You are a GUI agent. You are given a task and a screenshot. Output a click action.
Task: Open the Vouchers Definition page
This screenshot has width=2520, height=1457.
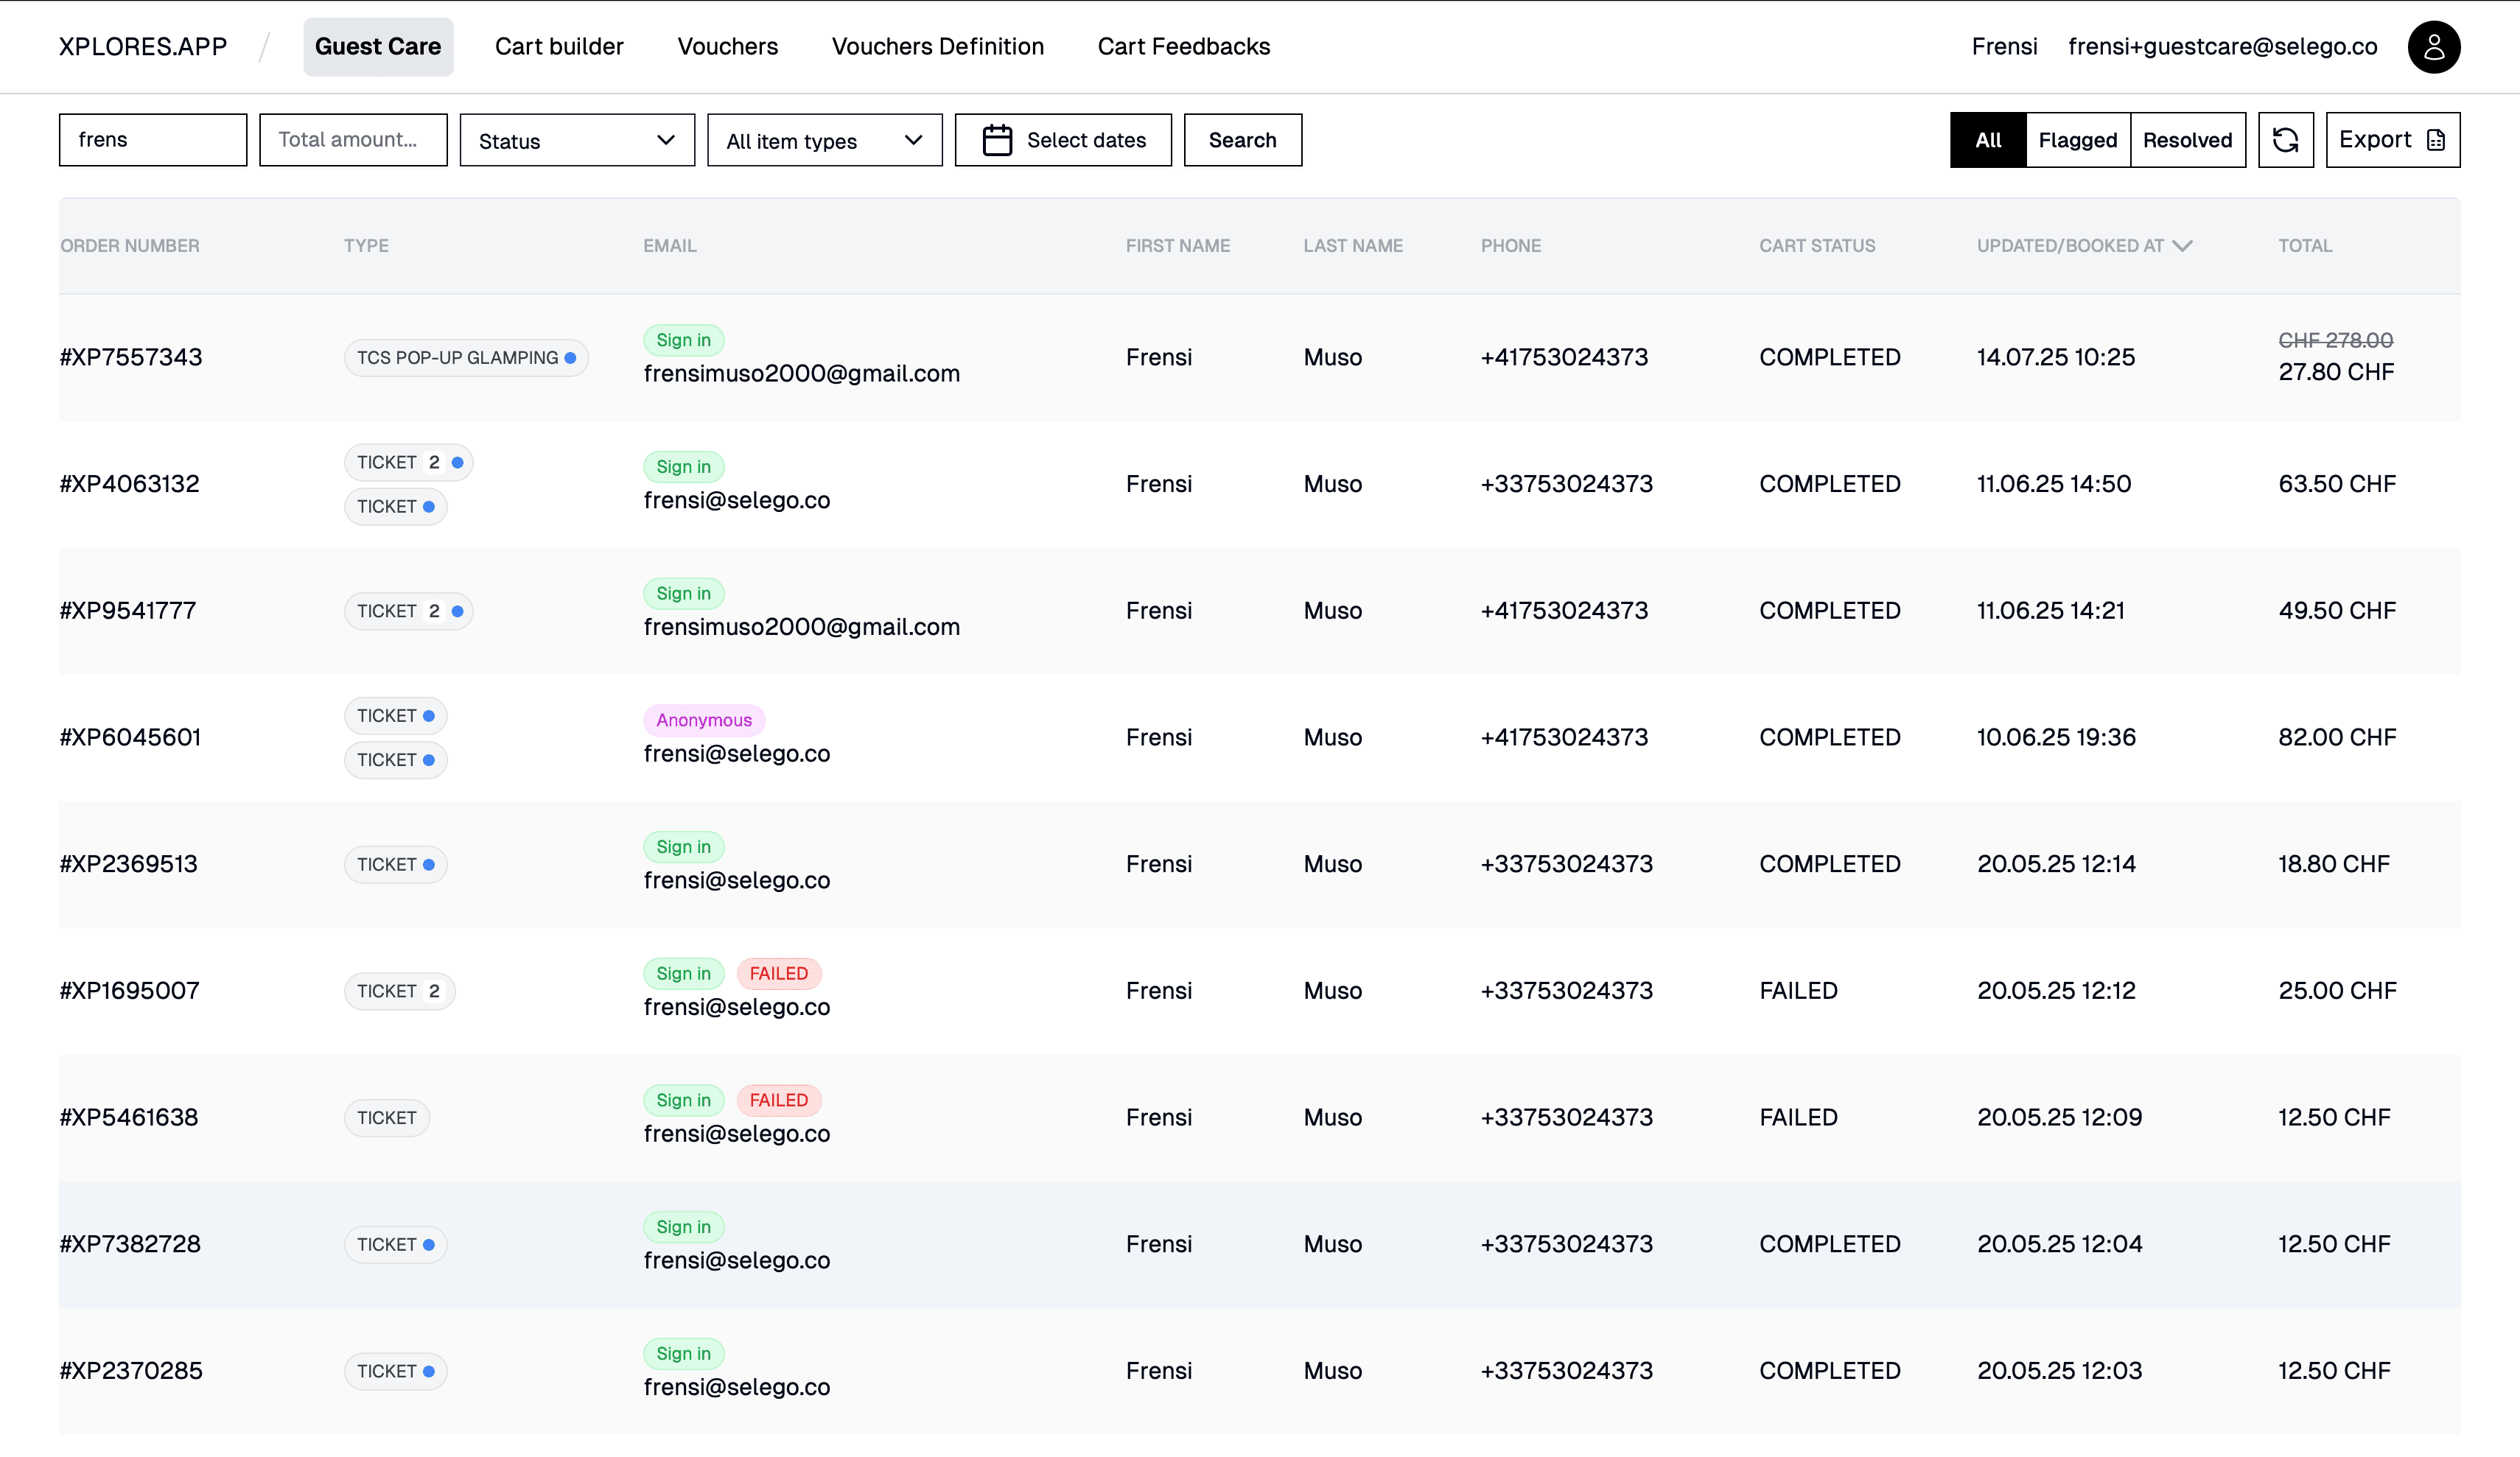(937, 46)
